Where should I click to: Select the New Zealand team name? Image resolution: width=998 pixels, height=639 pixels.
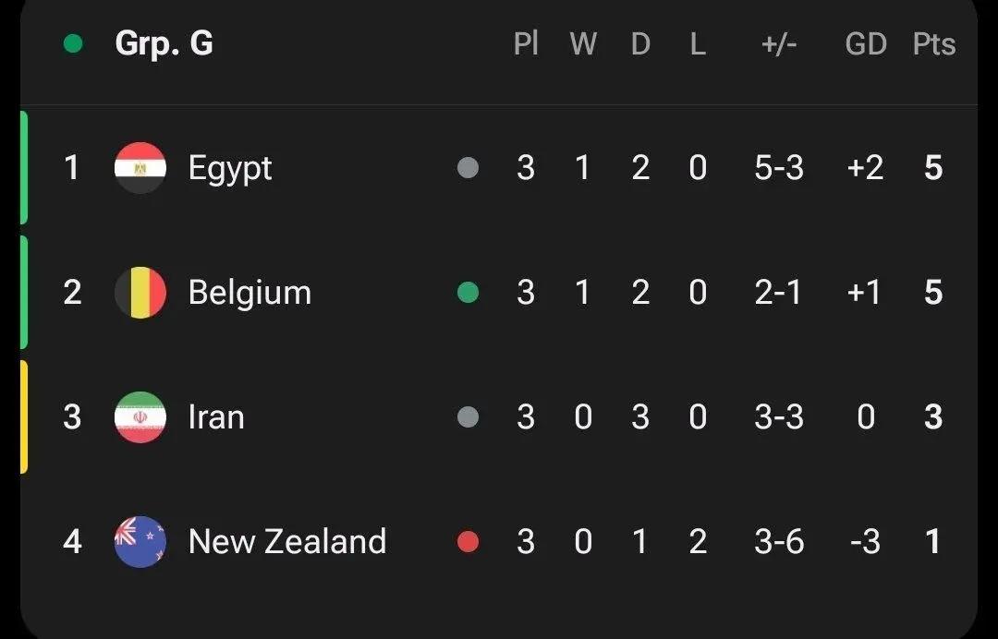coord(287,542)
